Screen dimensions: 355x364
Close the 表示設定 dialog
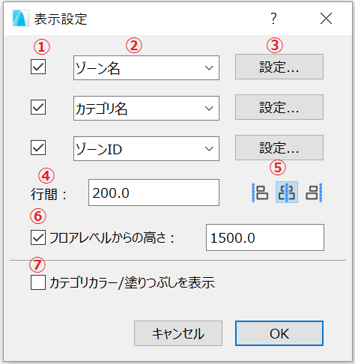click(x=326, y=19)
